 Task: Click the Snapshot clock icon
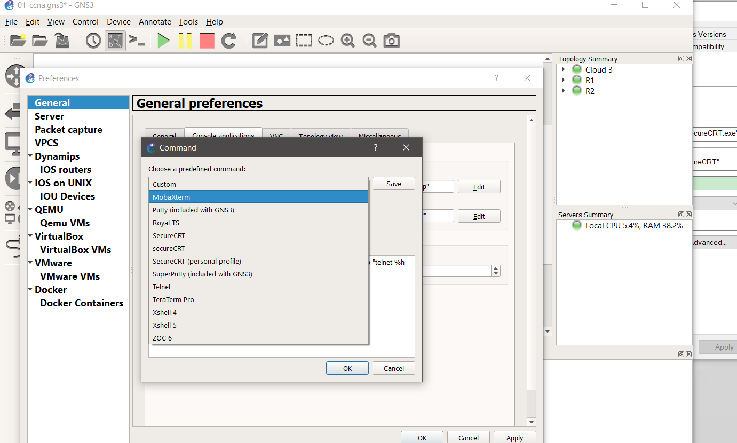click(93, 41)
